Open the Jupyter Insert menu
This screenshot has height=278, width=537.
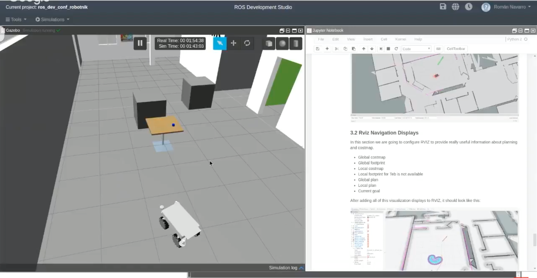click(368, 39)
